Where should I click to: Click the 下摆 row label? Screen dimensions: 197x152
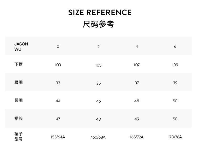pos(18,64)
